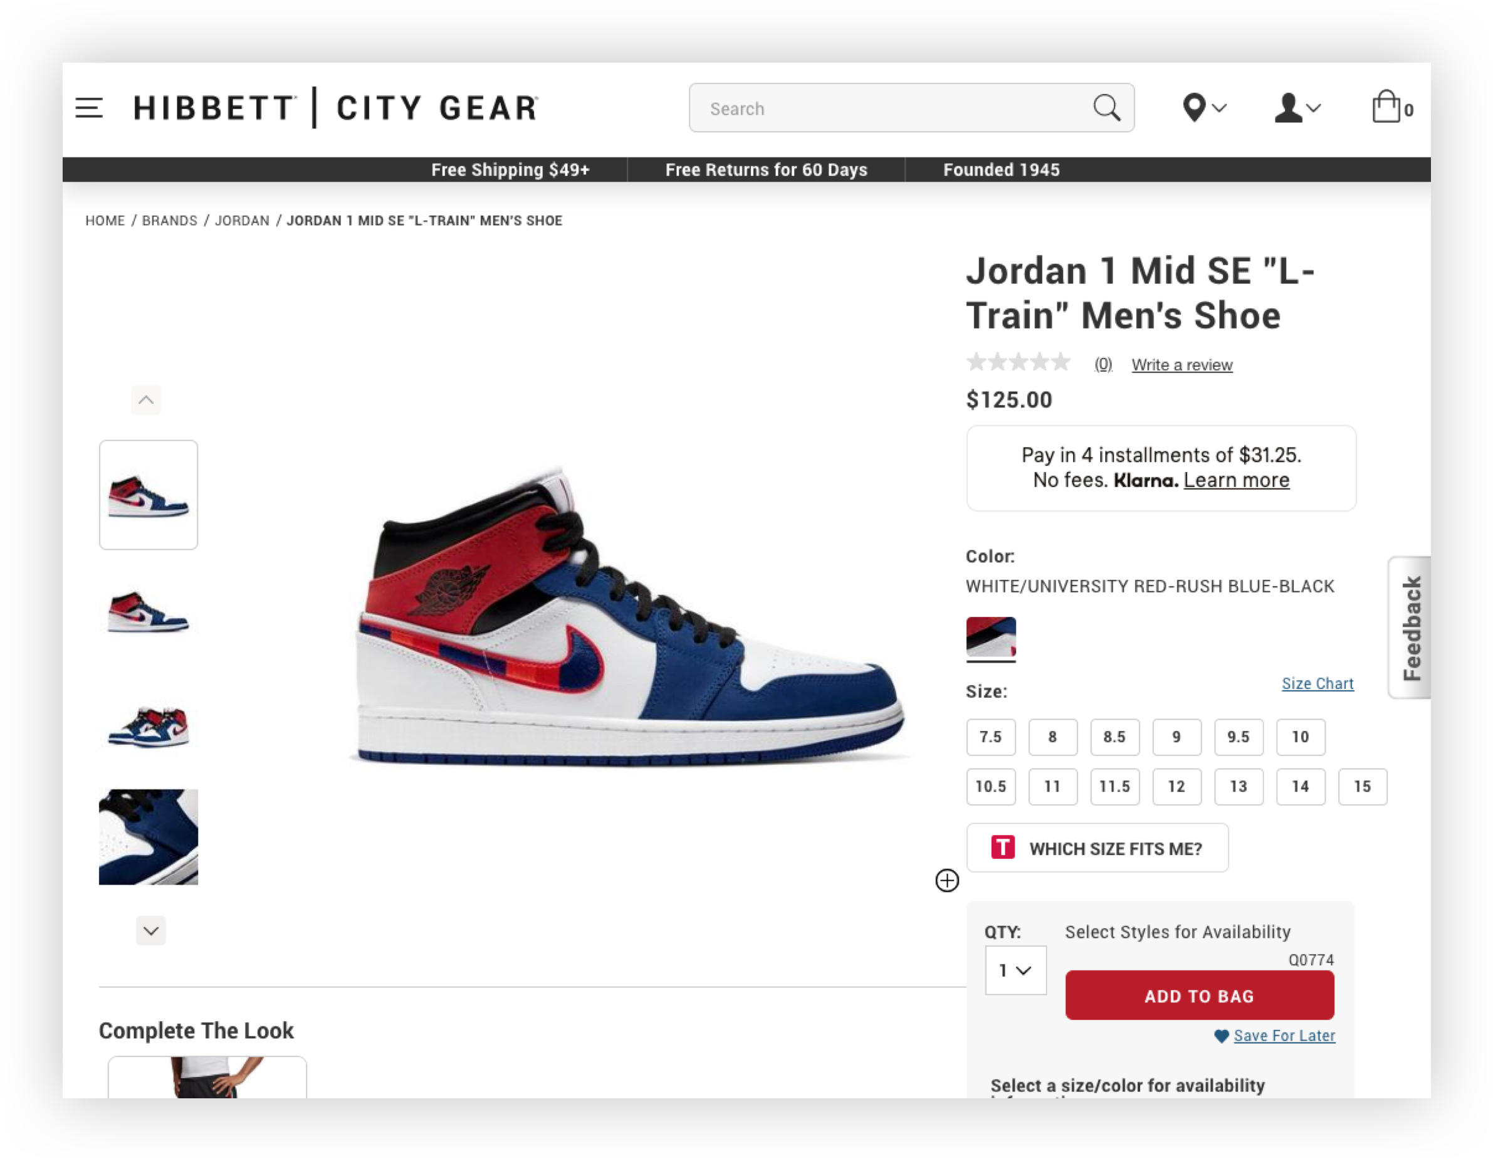
Task: Move thumbnail list down with chevron
Action: pos(151,930)
